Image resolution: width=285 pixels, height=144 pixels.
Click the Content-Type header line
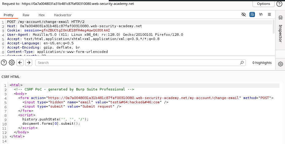[x=57, y=52]
